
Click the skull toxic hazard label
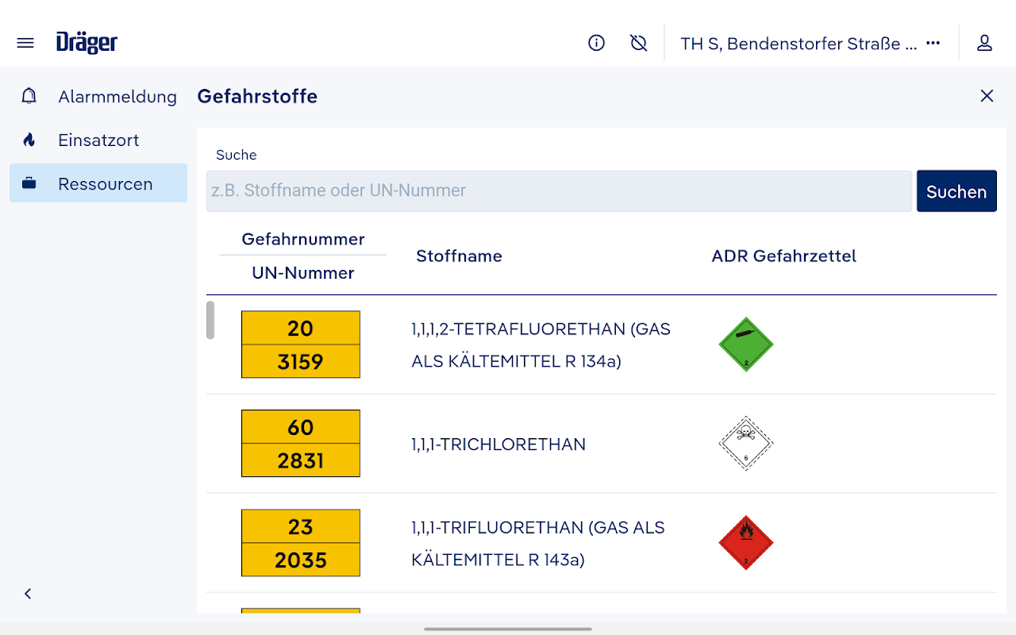click(x=745, y=444)
